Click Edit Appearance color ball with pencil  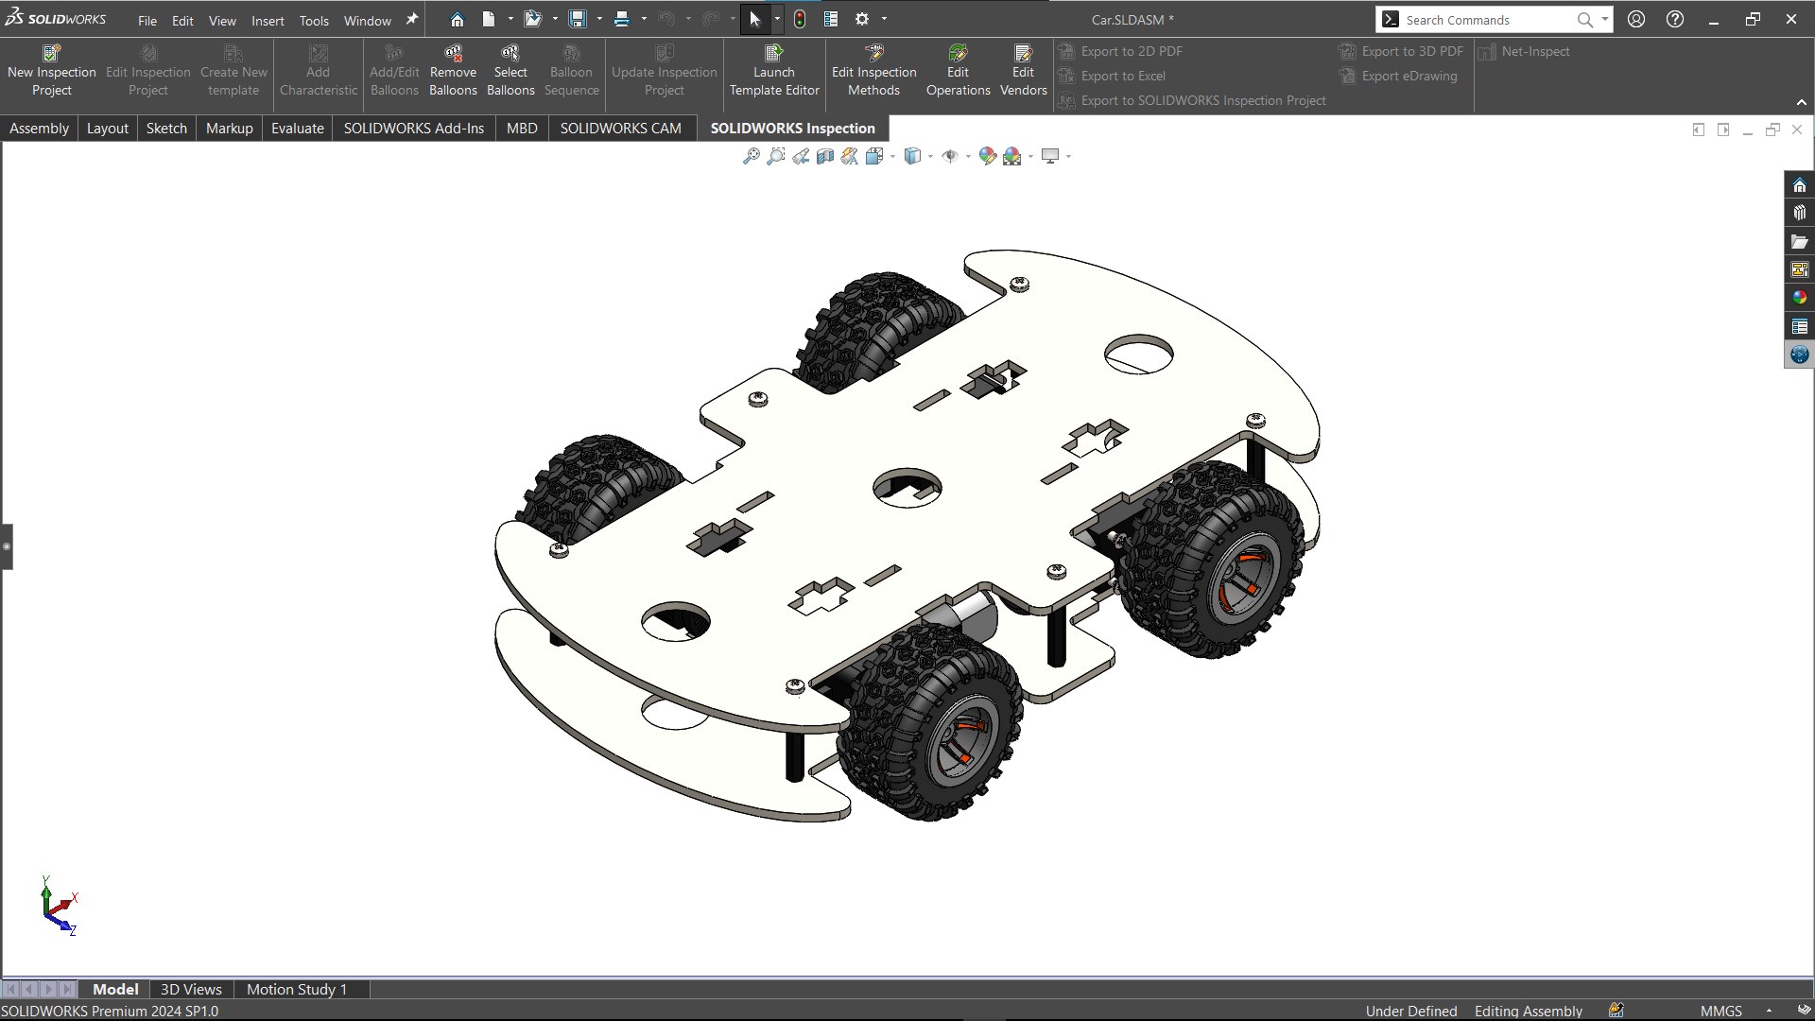coord(987,156)
